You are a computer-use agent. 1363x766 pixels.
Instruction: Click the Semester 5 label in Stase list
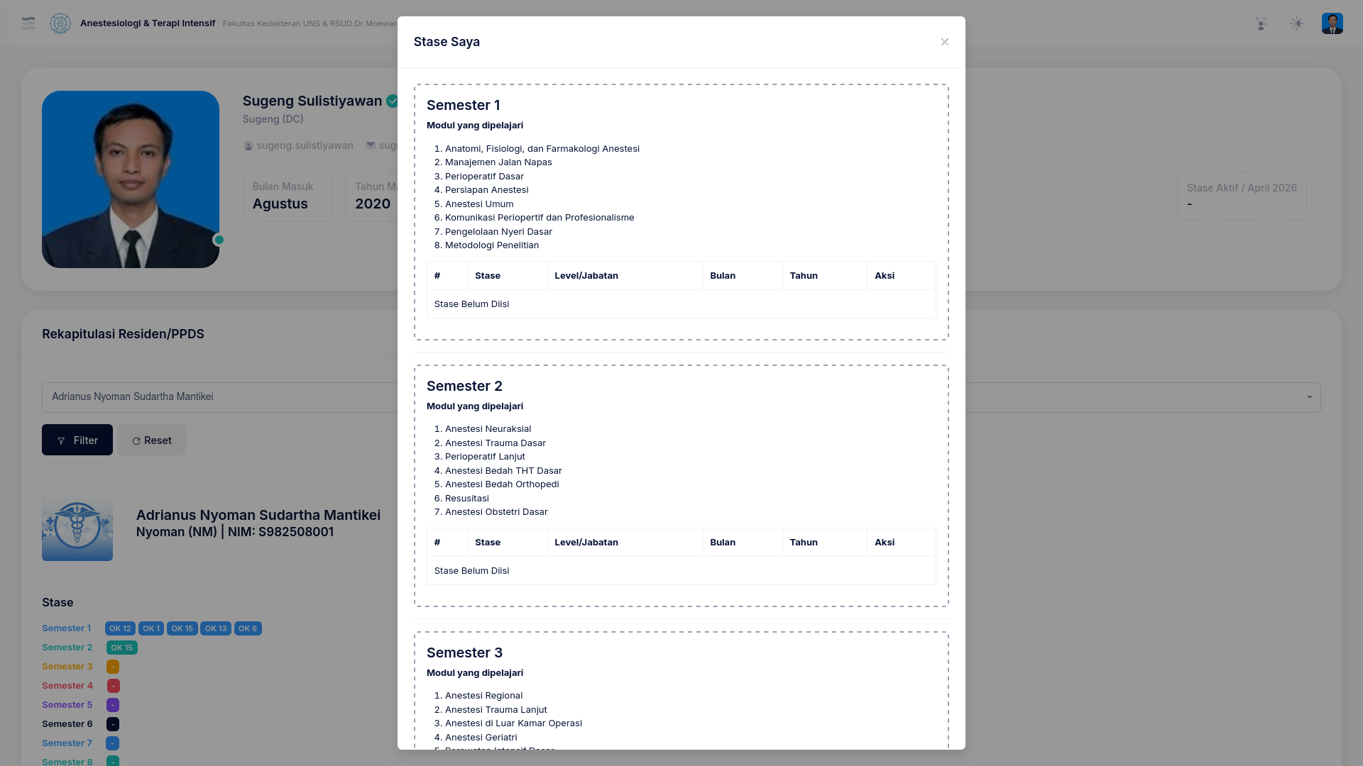pyautogui.click(x=67, y=705)
